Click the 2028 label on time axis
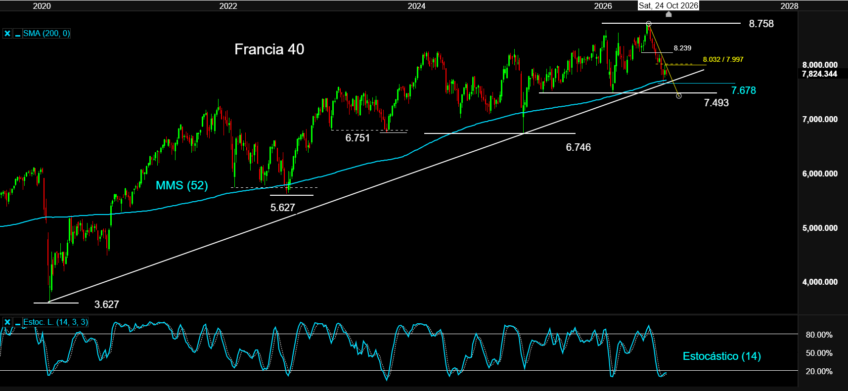Viewport: 848px width, 391px height. [x=789, y=6]
